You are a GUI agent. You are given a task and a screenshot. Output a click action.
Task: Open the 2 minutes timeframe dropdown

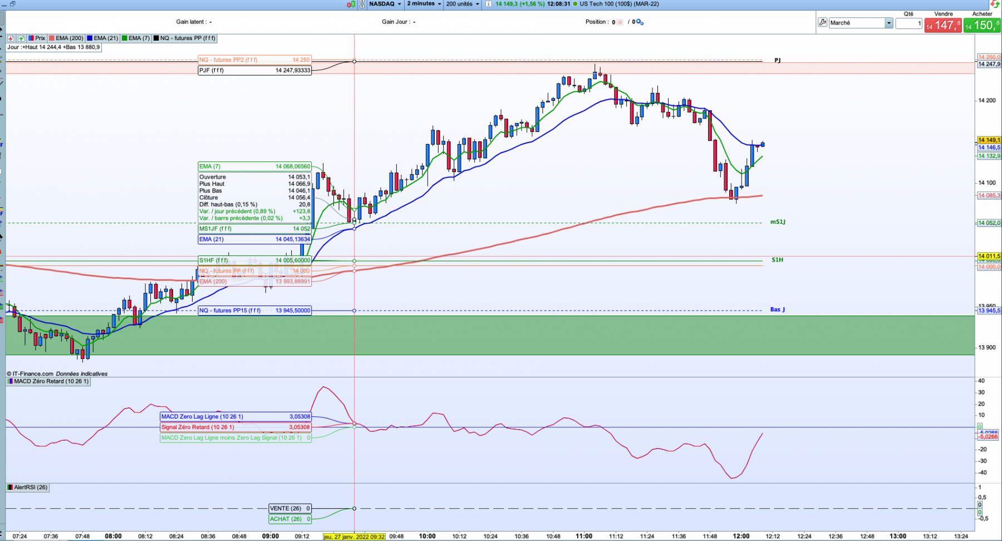(x=424, y=4)
